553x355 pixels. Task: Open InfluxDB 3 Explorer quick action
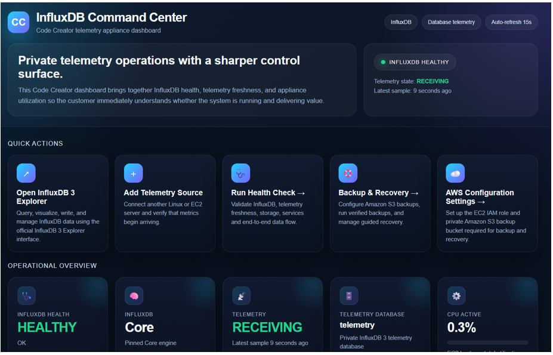tap(58, 203)
